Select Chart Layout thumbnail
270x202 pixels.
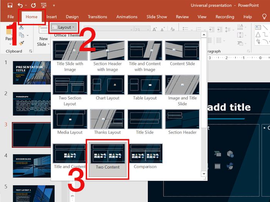point(108,87)
